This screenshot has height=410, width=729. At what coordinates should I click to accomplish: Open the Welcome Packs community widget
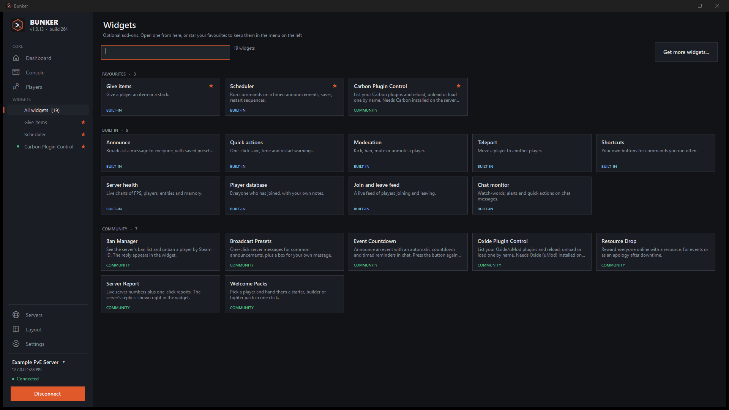coord(284,294)
